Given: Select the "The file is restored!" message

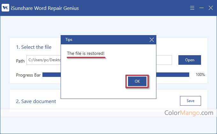Looking at the screenshot, I should [86, 53].
